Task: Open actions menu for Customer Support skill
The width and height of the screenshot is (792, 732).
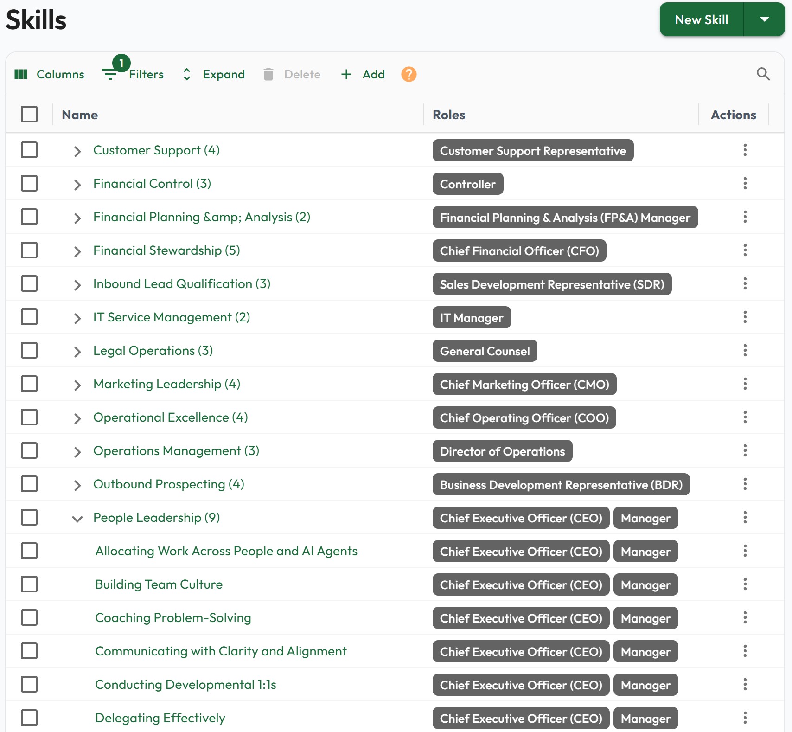Action: click(745, 150)
